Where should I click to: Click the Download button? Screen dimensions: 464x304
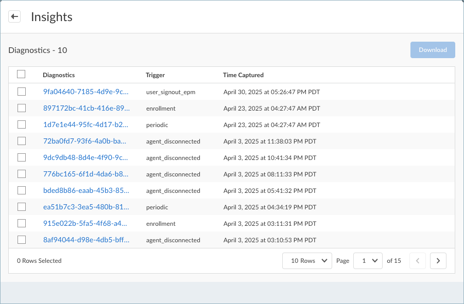pyautogui.click(x=432, y=49)
